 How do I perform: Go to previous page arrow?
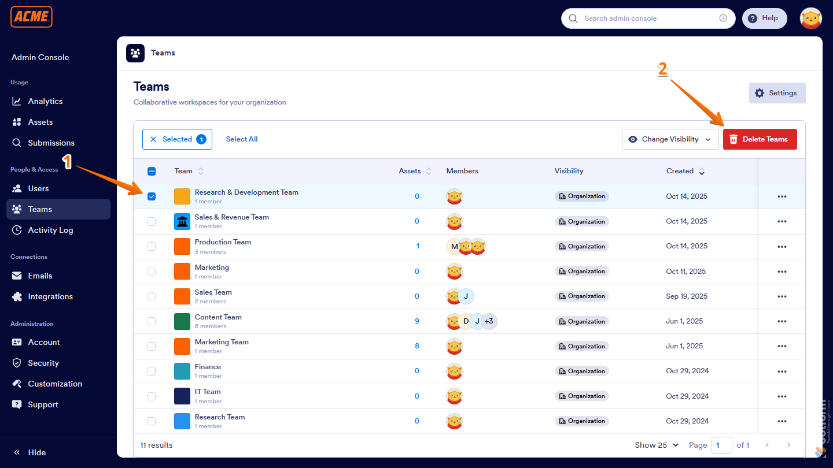[x=768, y=445]
